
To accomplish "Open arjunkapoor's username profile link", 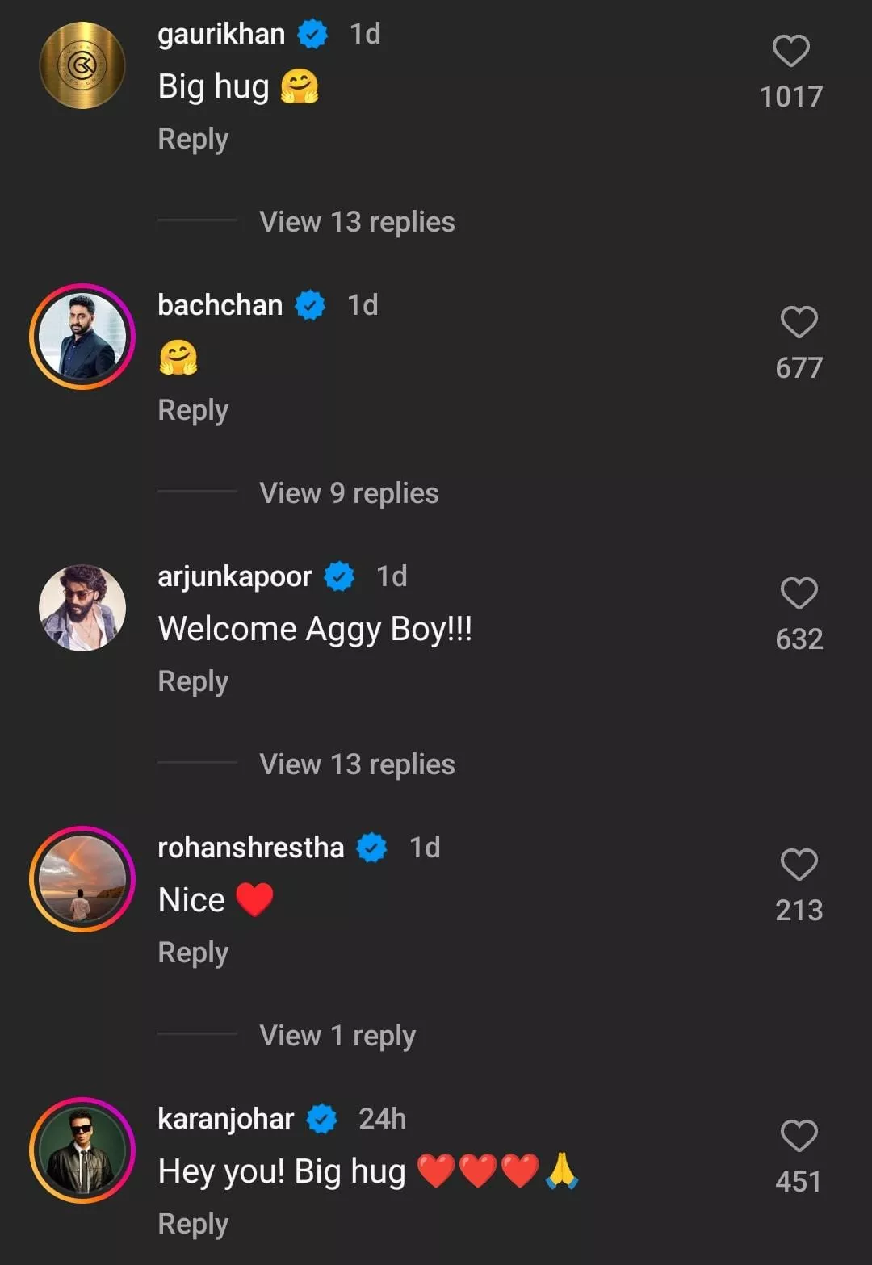I will click(x=234, y=576).
